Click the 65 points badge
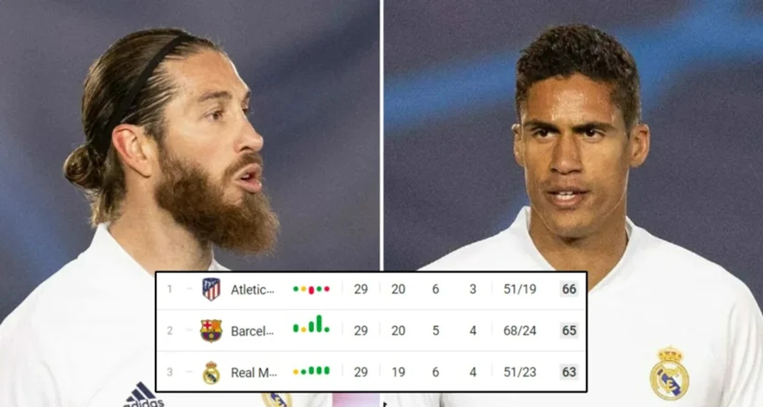The height and width of the screenshot is (407, 763). pyautogui.click(x=569, y=331)
